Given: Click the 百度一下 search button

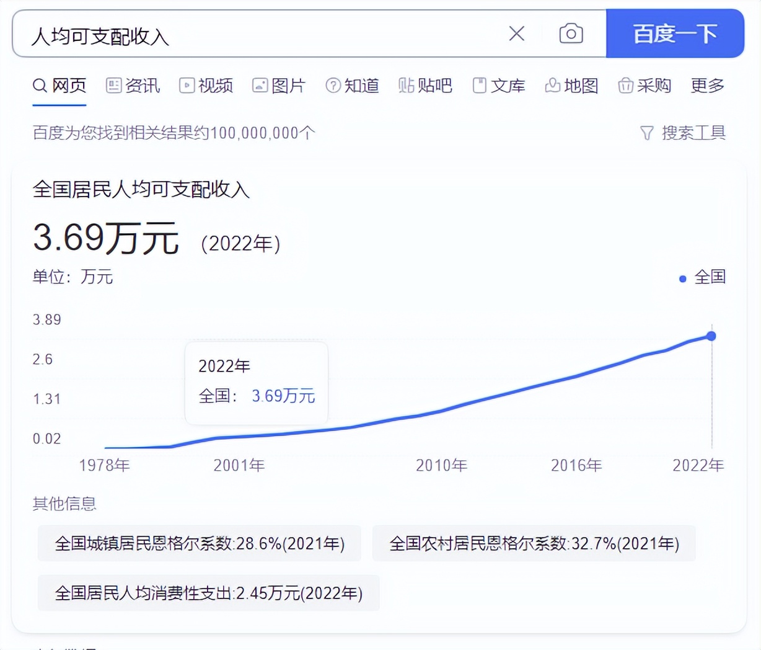Looking at the screenshot, I should click(674, 33).
